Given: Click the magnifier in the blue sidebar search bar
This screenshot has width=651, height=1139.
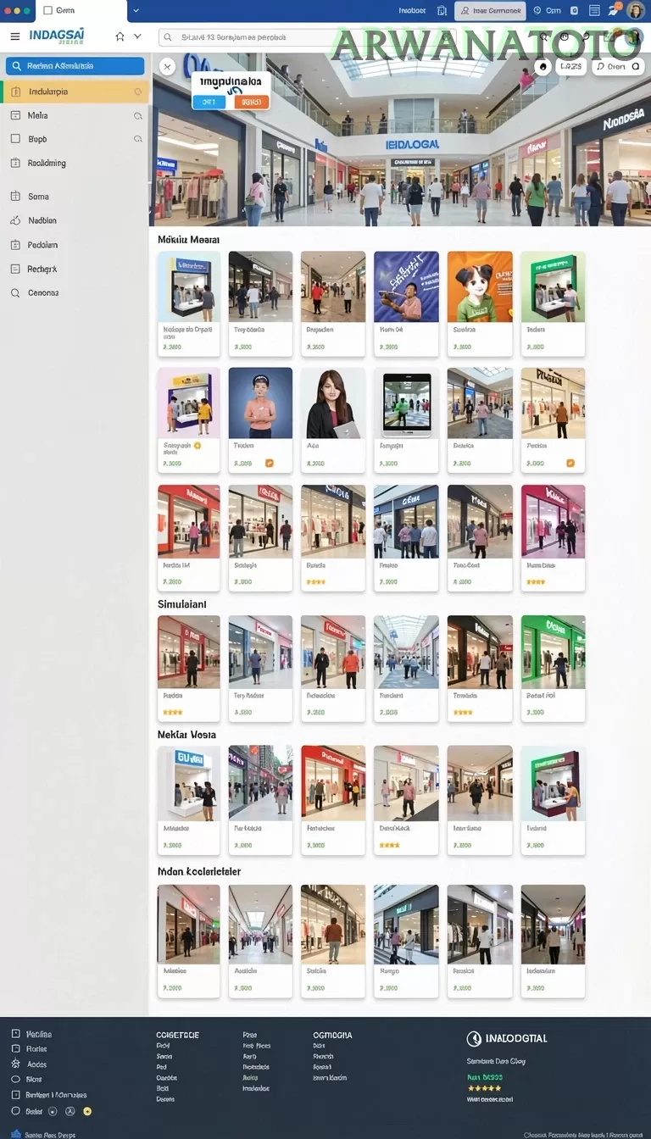Looking at the screenshot, I should (17, 66).
